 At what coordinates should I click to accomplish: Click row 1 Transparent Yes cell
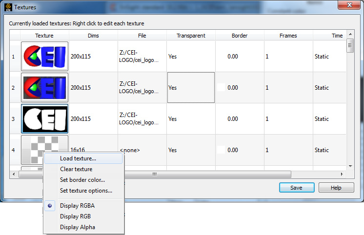coord(191,56)
